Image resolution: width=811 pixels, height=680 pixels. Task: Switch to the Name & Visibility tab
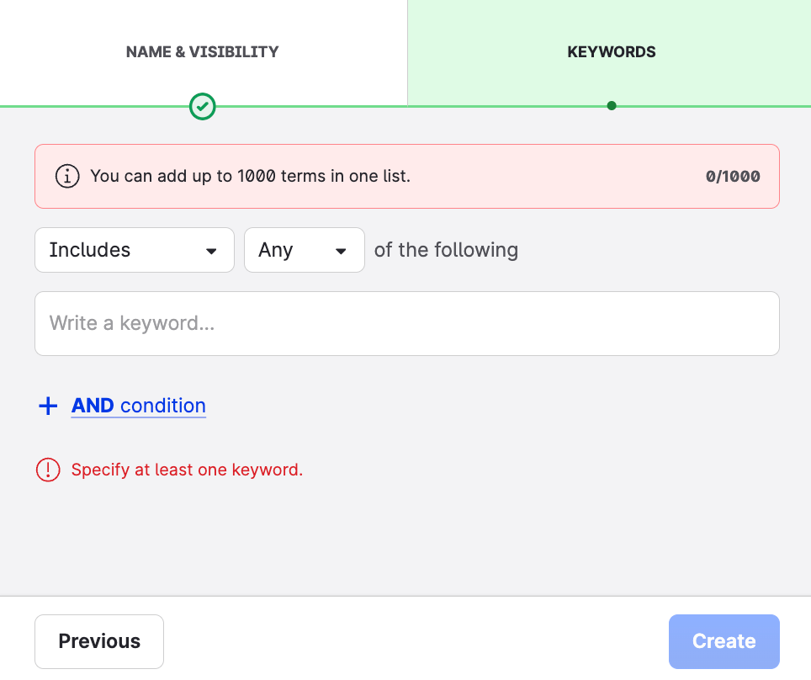202,51
